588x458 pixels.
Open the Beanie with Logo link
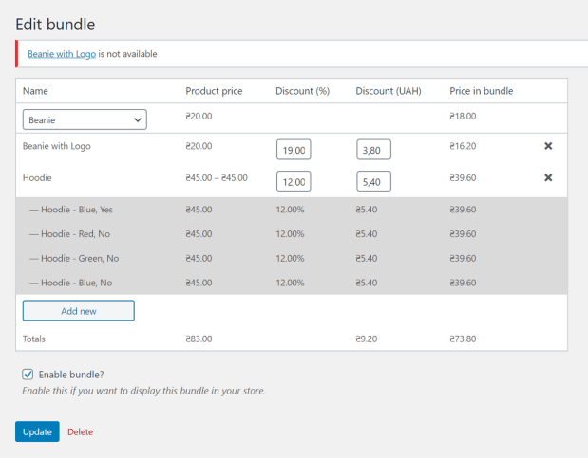tap(62, 54)
